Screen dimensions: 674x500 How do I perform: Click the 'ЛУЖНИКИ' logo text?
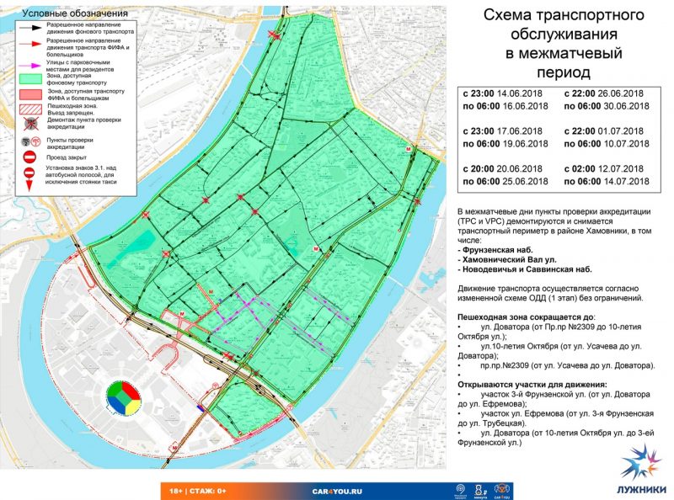pyautogui.click(x=641, y=490)
